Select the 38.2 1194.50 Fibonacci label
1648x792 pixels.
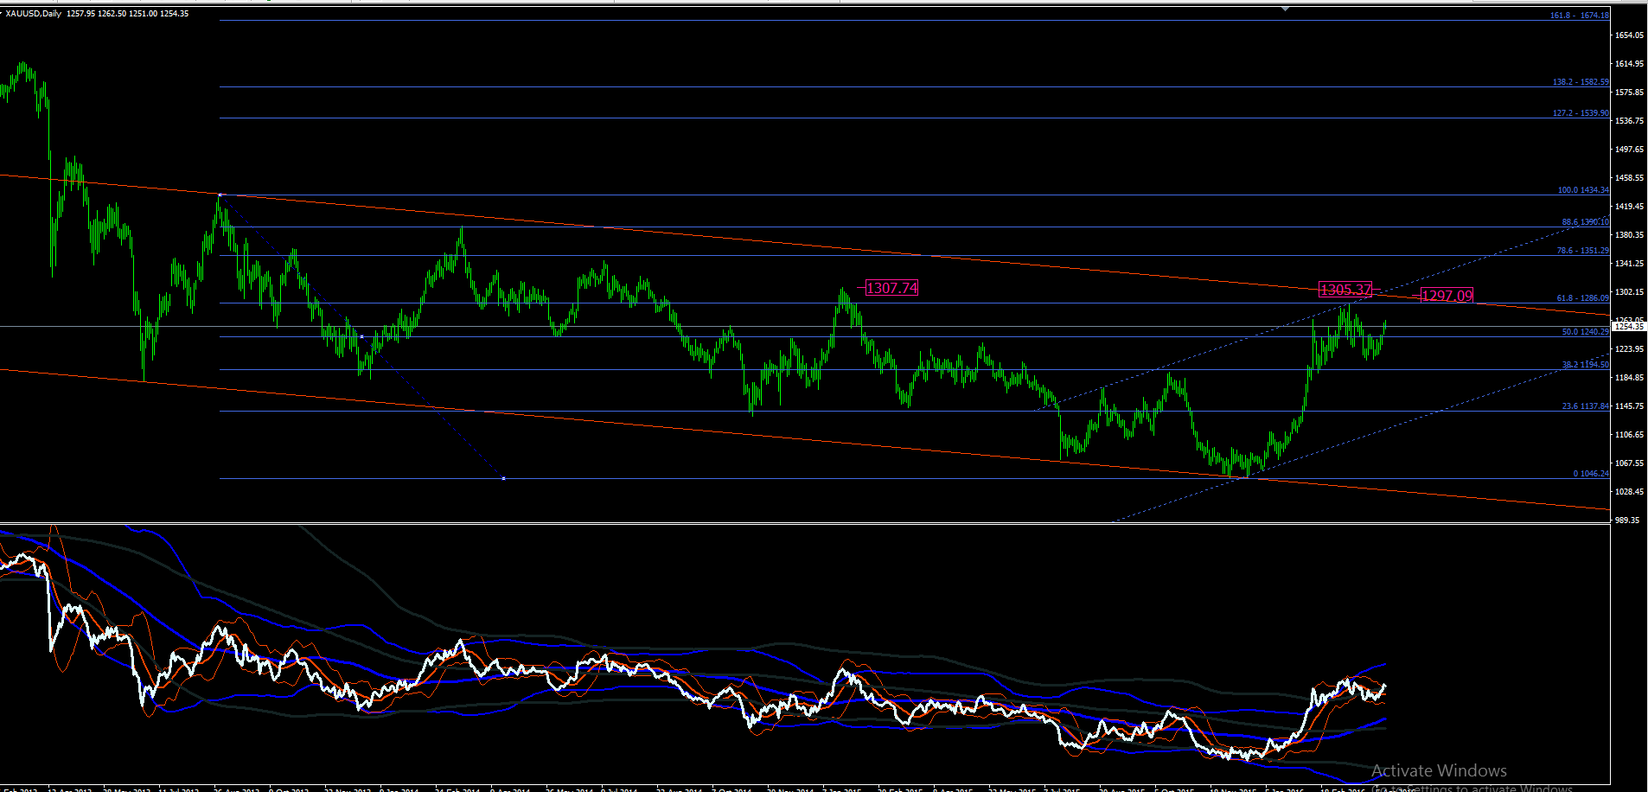click(x=1585, y=365)
